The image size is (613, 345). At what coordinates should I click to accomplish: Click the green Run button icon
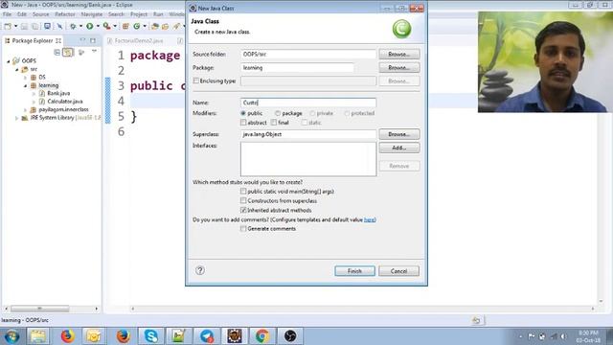pos(89,26)
